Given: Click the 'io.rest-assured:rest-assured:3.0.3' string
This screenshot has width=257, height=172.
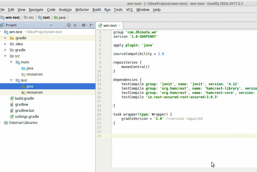Looking at the screenshot, I should pos(182,97).
